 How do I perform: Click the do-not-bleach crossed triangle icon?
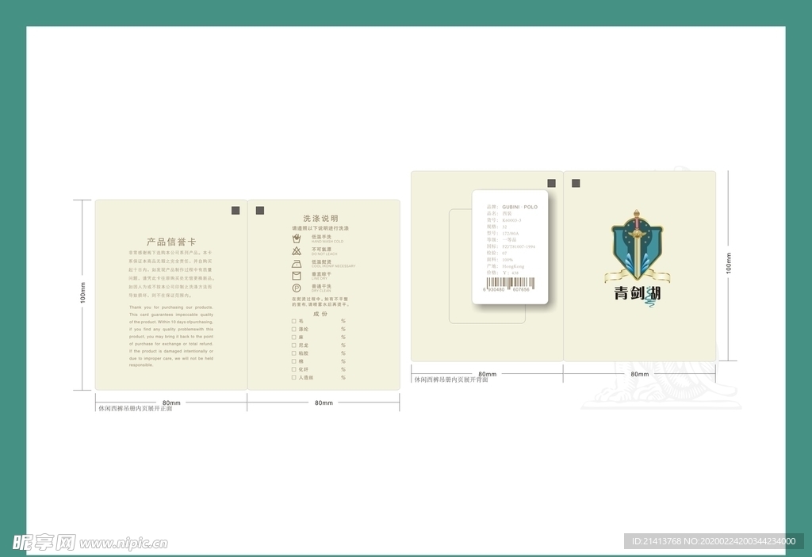click(x=297, y=251)
